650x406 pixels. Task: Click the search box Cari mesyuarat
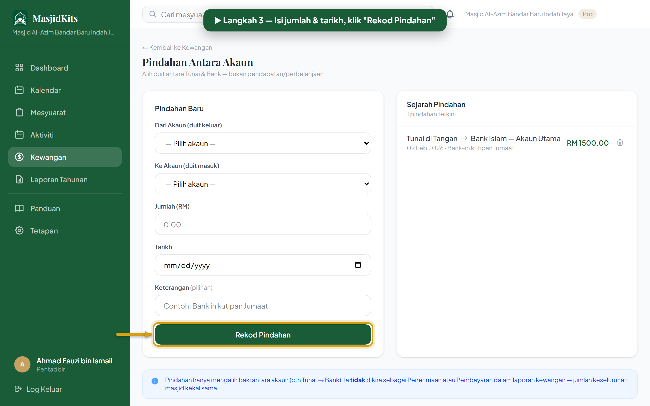288,14
